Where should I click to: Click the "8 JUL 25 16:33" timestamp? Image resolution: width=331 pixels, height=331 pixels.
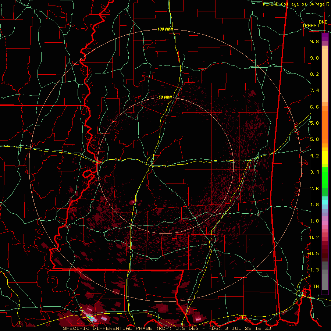248,328
